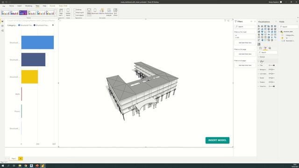The height and width of the screenshot is (168, 299).
Task: Toggle the Lock aspect switch on
Action: (x=273, y=74)
